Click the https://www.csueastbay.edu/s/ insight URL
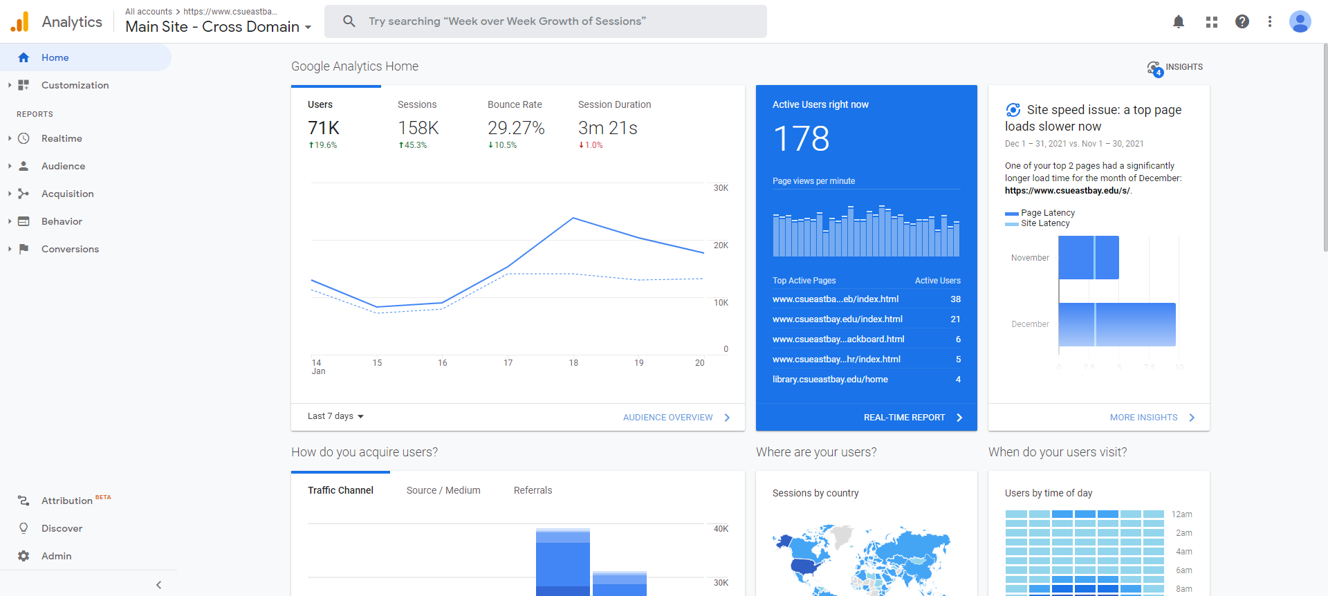This screenshot has width=1328, height=596. [x=1067, y=191]
